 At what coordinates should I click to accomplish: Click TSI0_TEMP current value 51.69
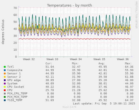(50, 100)
